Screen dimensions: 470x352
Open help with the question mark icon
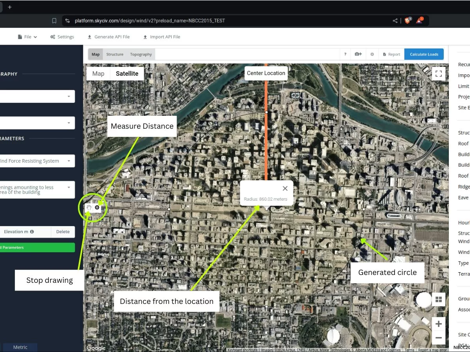point(345,54)
